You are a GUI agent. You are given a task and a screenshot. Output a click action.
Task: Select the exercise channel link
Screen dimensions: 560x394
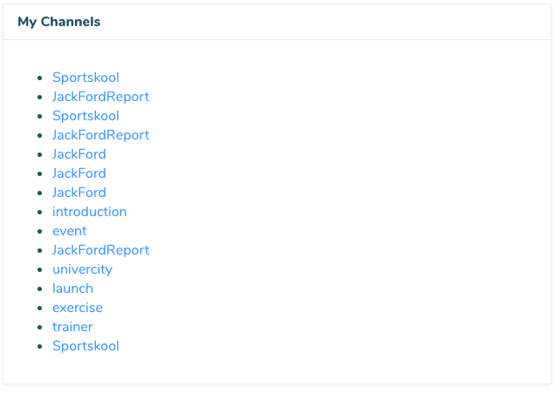point(77,308)
